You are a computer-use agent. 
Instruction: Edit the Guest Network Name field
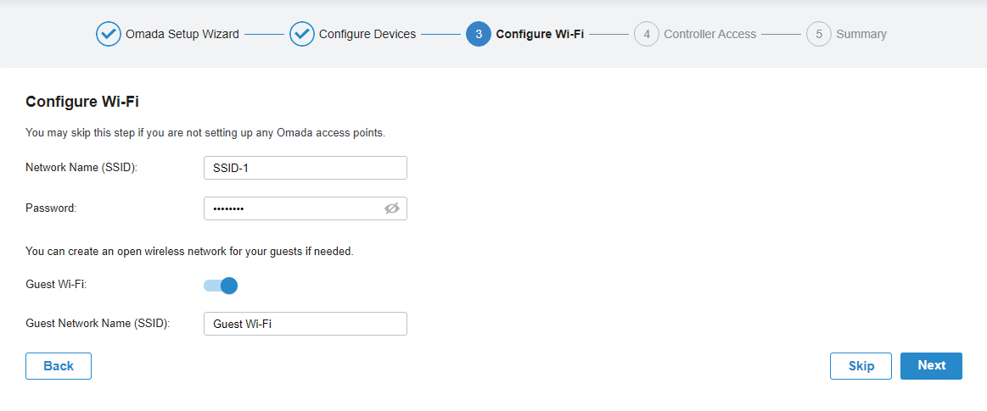click(306, 324)
